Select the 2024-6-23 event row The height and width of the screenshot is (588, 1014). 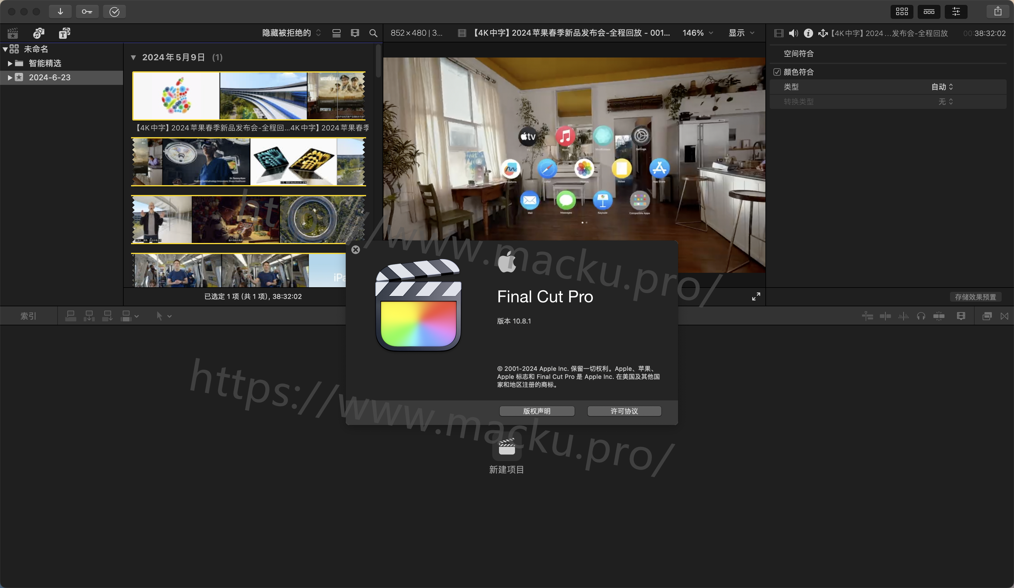tap(61, 77)
